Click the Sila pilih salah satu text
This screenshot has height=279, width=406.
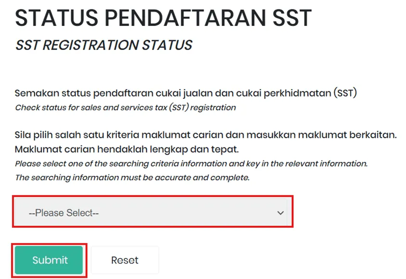tap(202, 134)
